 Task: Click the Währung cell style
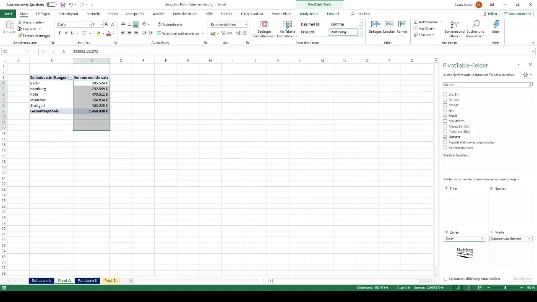coord(343,32)
